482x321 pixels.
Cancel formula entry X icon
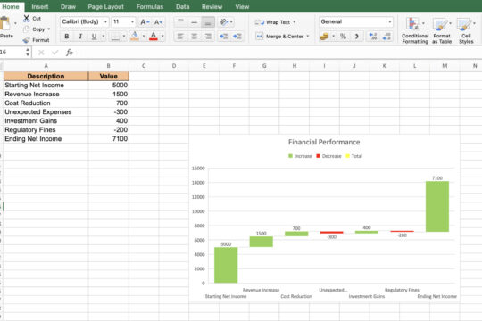click(x=41, y=53)
